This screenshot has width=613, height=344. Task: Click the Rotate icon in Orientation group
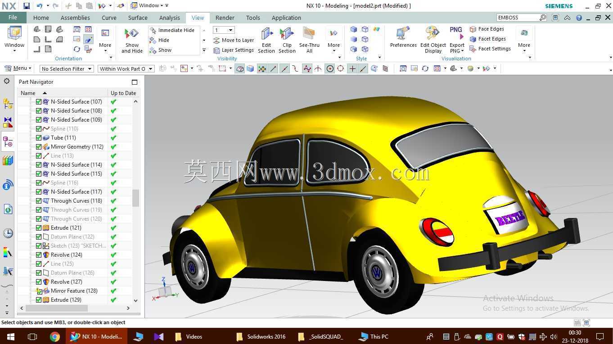point(77,49)
